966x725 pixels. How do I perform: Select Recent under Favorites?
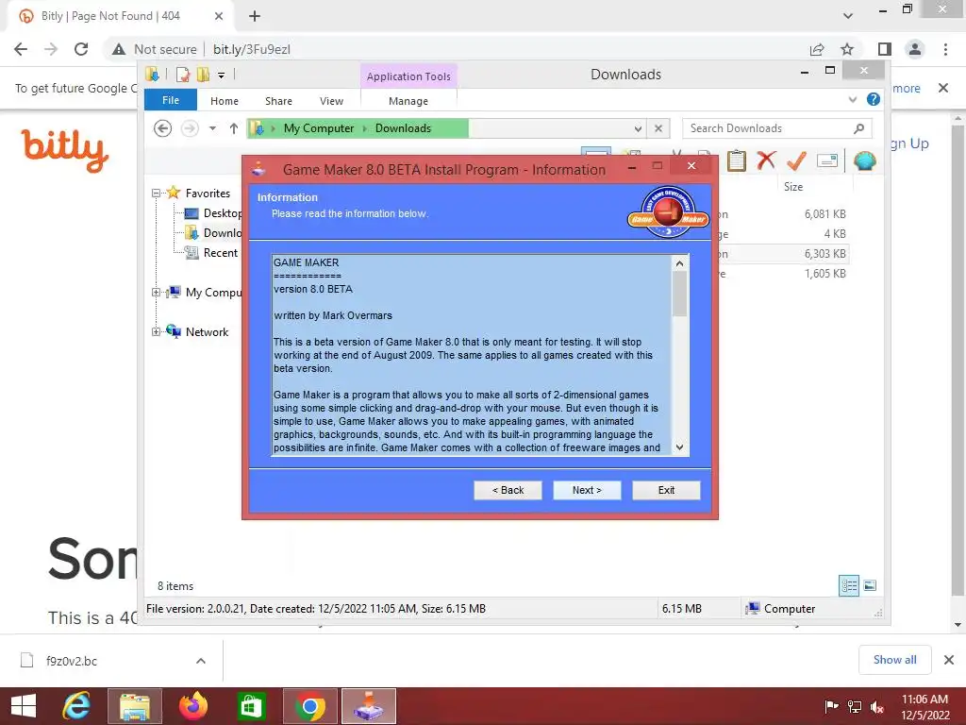(210, 253)
